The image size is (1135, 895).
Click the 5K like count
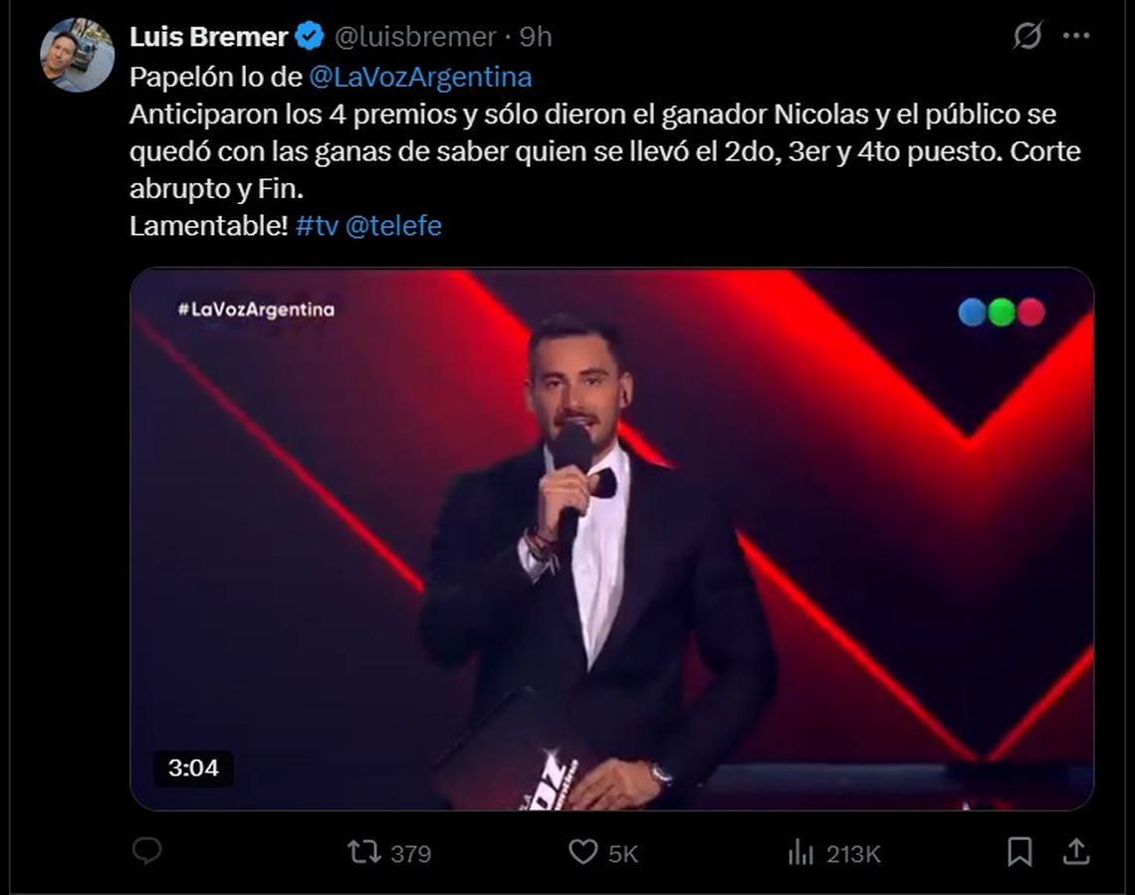pyautogui.click(x=623, y=854)
